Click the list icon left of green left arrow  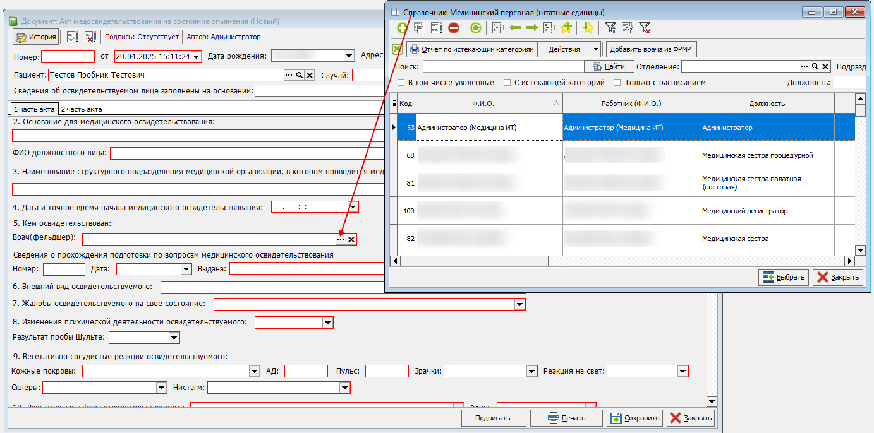[x=497, y=28]
